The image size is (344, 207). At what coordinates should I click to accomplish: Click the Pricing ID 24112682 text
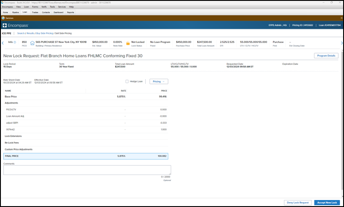point(303,25)
